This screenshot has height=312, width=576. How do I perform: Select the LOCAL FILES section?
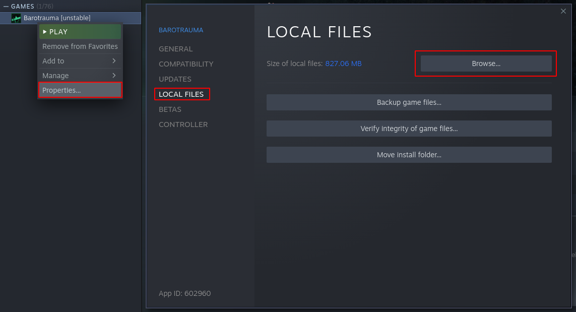pos(181,94)
